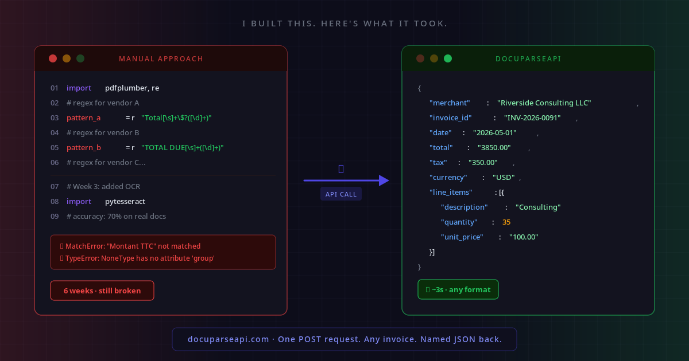Click the "pattern_a" variable name
The height and width of the screenshot is (361, 689).
84,118
